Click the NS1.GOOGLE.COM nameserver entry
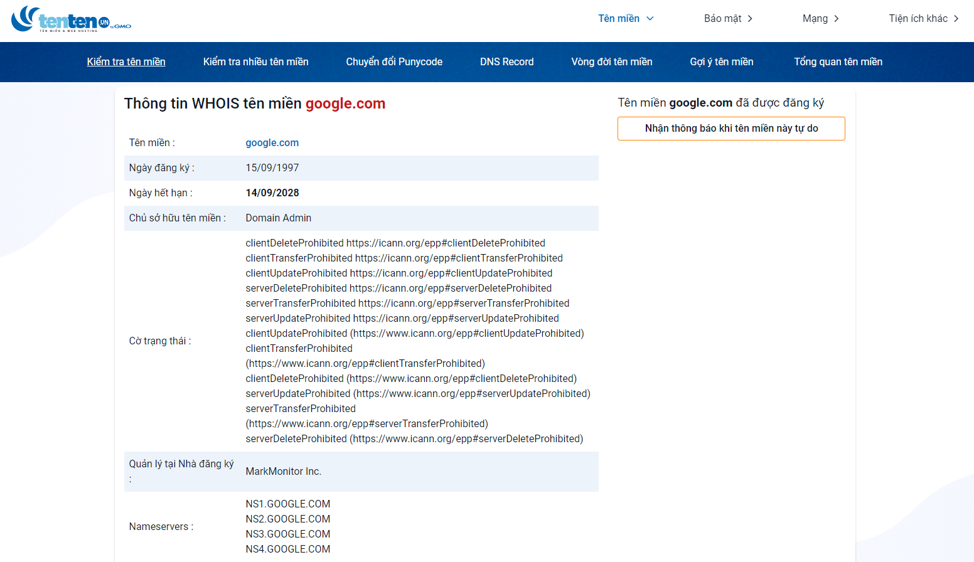Viewport: 974px width, 562px height. [x=287, y=504]
